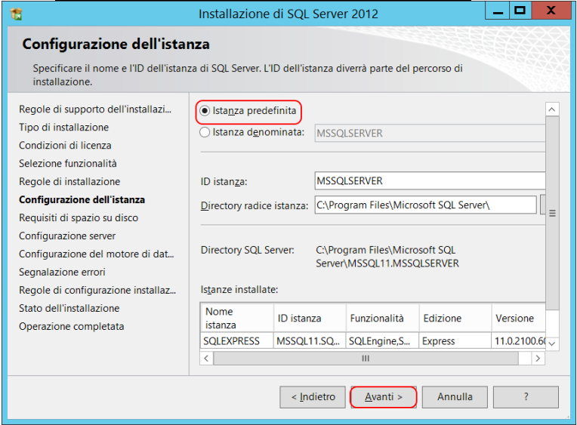Click the vertical scrollbar thumb
The width and height of the screenshot is (577, 425).
pyautogui.click(x=552, y=214)
